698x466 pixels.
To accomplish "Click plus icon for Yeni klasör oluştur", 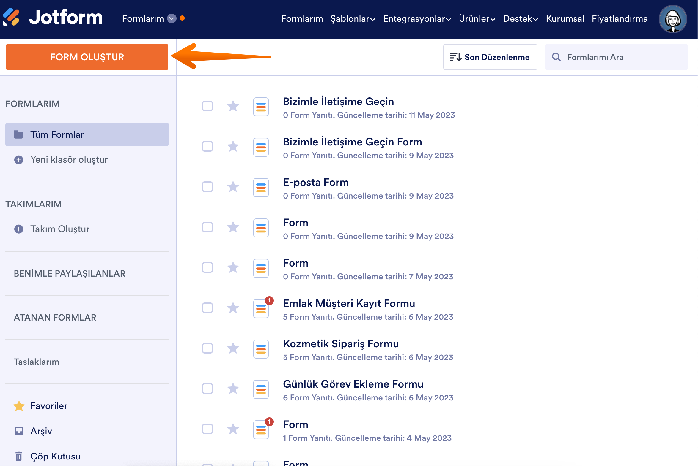I will pyautogui.click(x=19, y=160).
